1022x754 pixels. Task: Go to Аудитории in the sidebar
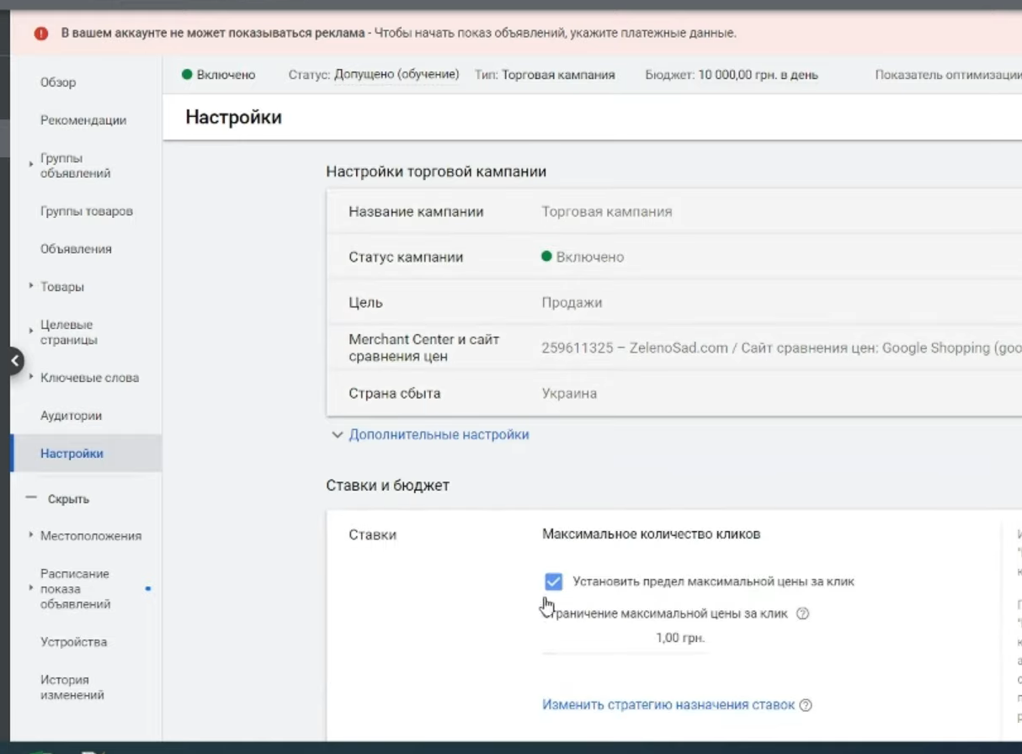coord(71,416)
